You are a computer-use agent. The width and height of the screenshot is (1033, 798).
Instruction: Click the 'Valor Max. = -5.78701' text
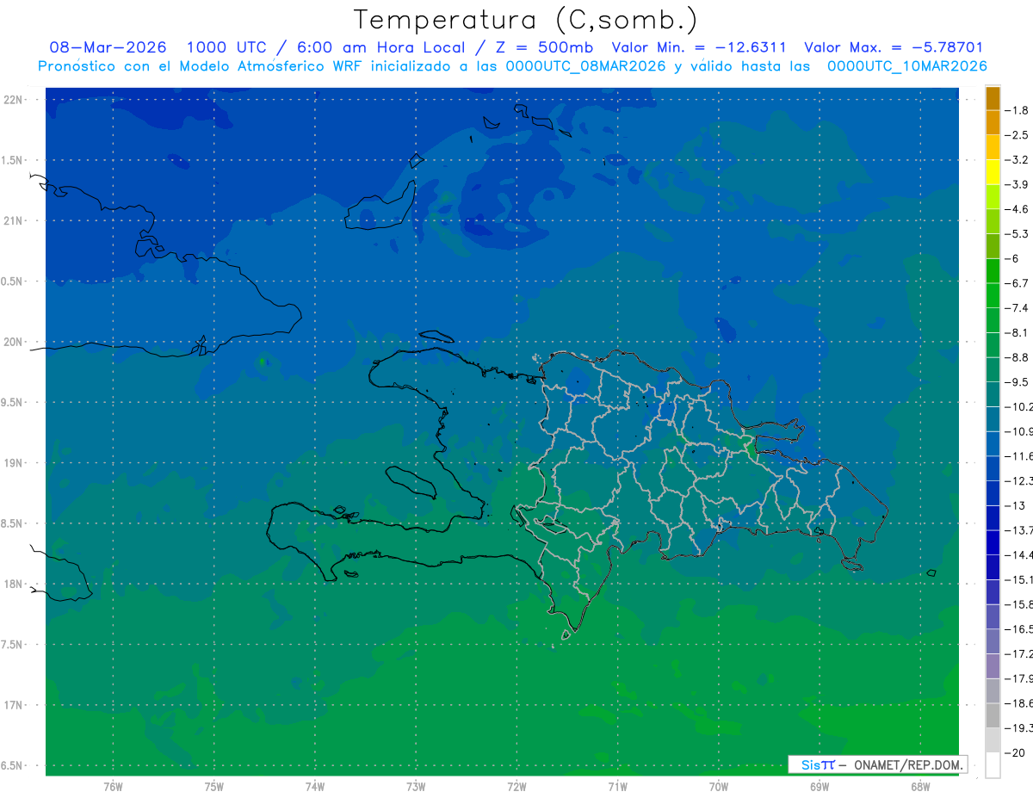coord(893,47)
